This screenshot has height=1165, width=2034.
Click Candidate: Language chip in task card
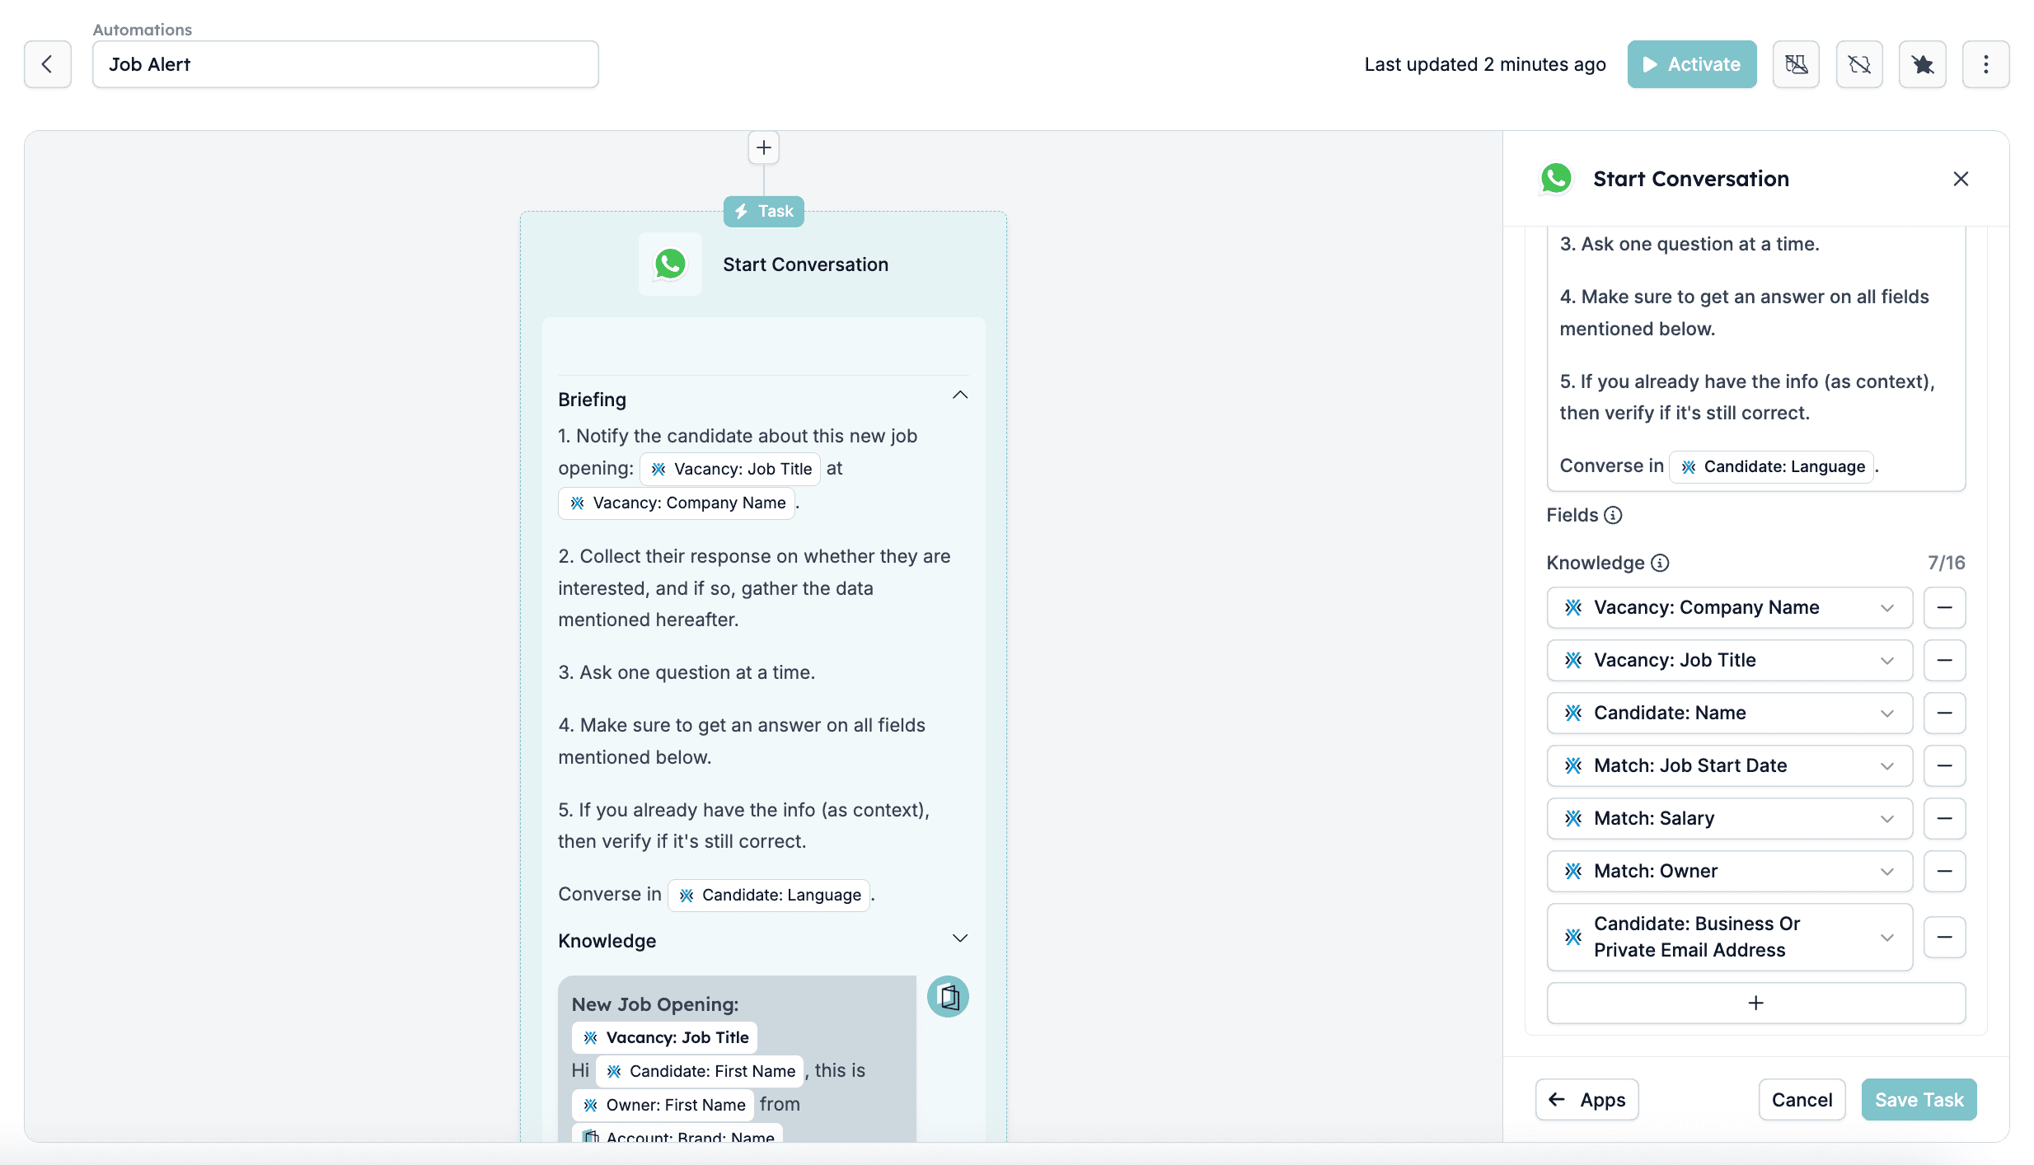point(769,895)
